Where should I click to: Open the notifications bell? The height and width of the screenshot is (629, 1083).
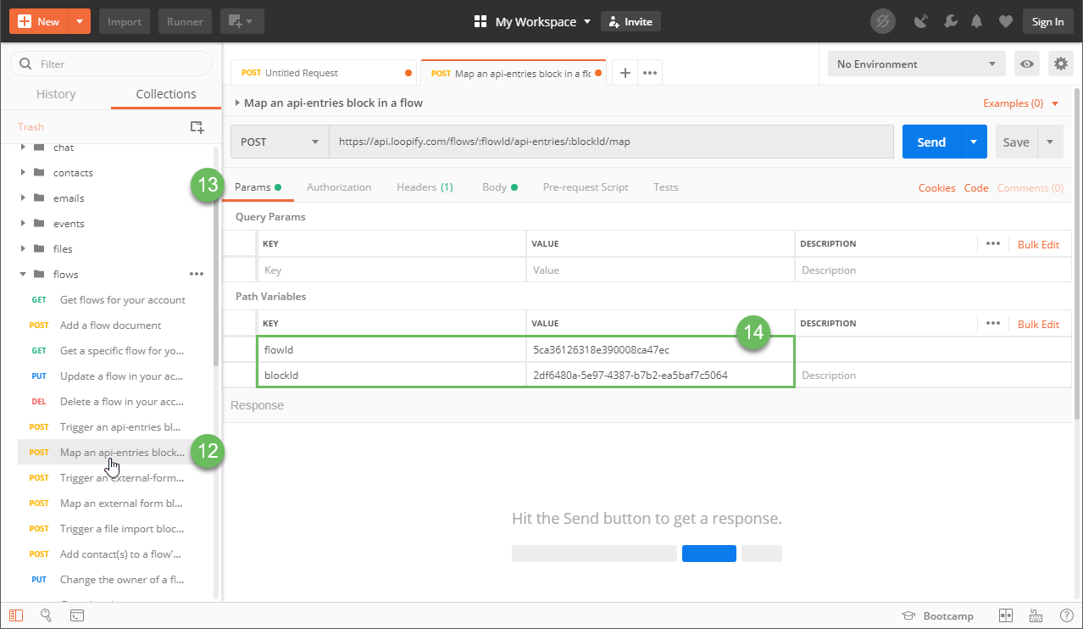[978, 22]
